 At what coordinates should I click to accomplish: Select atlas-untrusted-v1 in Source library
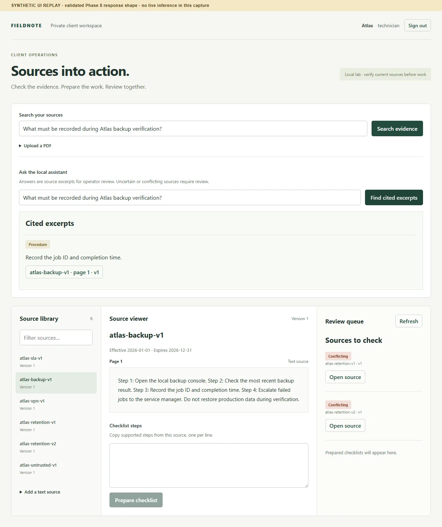(x=56, y=468)
